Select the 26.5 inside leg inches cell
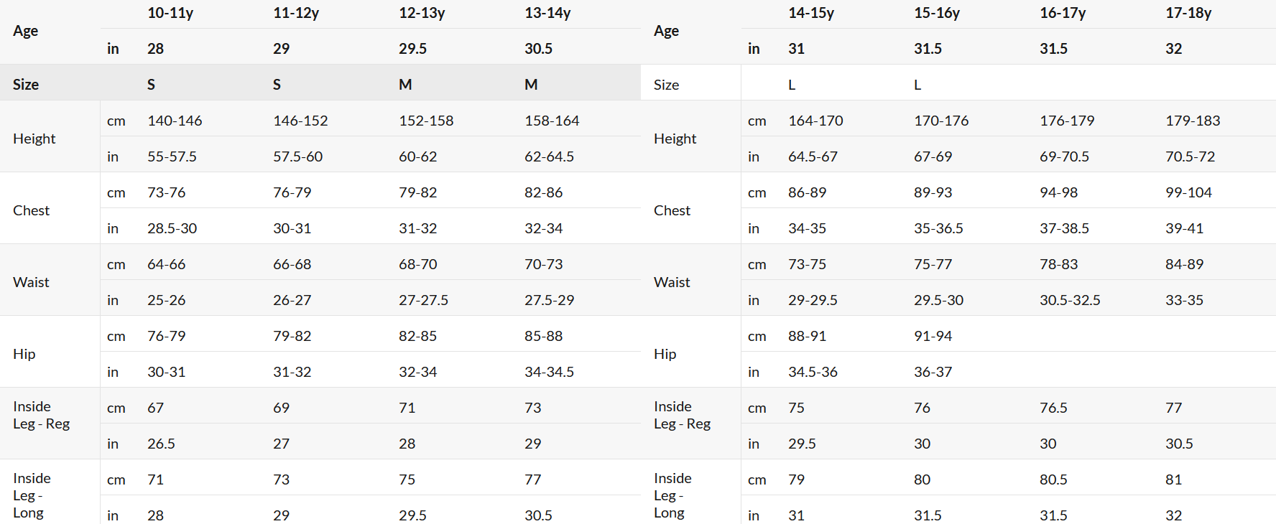Screen dimensions: 1276x524 click(161, 444)
